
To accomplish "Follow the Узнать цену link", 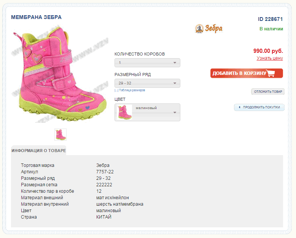I will point(270,58).
